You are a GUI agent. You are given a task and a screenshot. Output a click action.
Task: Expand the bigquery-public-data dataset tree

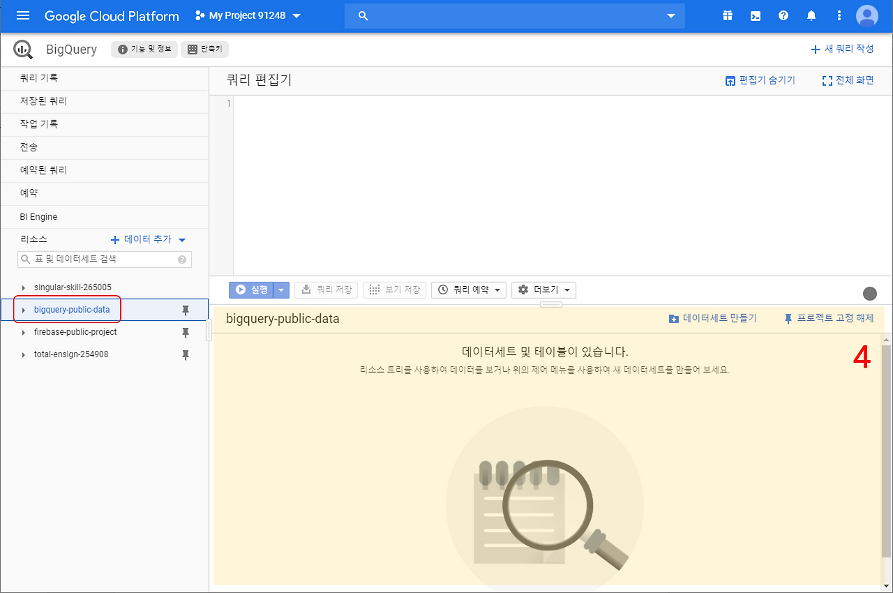(x=22, y=310)
